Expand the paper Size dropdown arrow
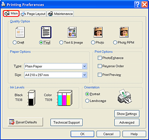The image size is (149, 140). (x=85, y=75)
